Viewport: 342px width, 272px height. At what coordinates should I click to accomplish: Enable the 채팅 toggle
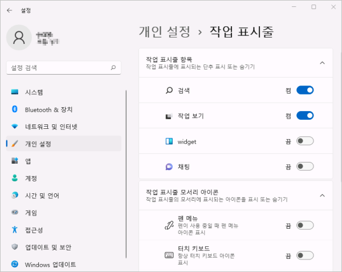[305, 167]
